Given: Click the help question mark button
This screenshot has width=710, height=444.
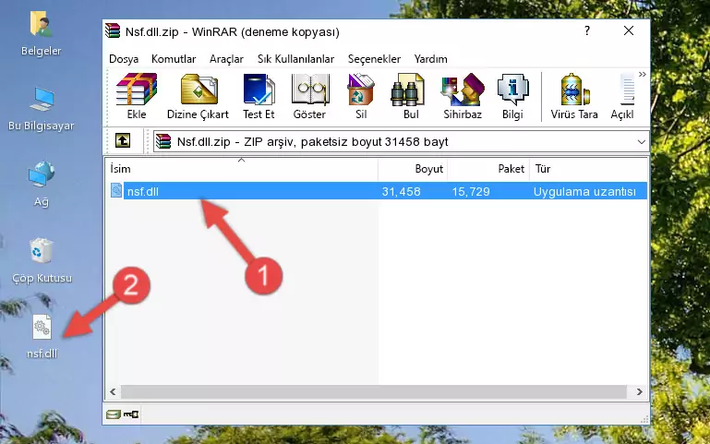Looking at the screenshot, I should click(587, 30).
